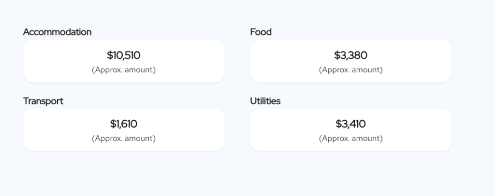Select the $3,410 amount text
The height and width of the screenshot is (196, 495).
coord(350,124)
